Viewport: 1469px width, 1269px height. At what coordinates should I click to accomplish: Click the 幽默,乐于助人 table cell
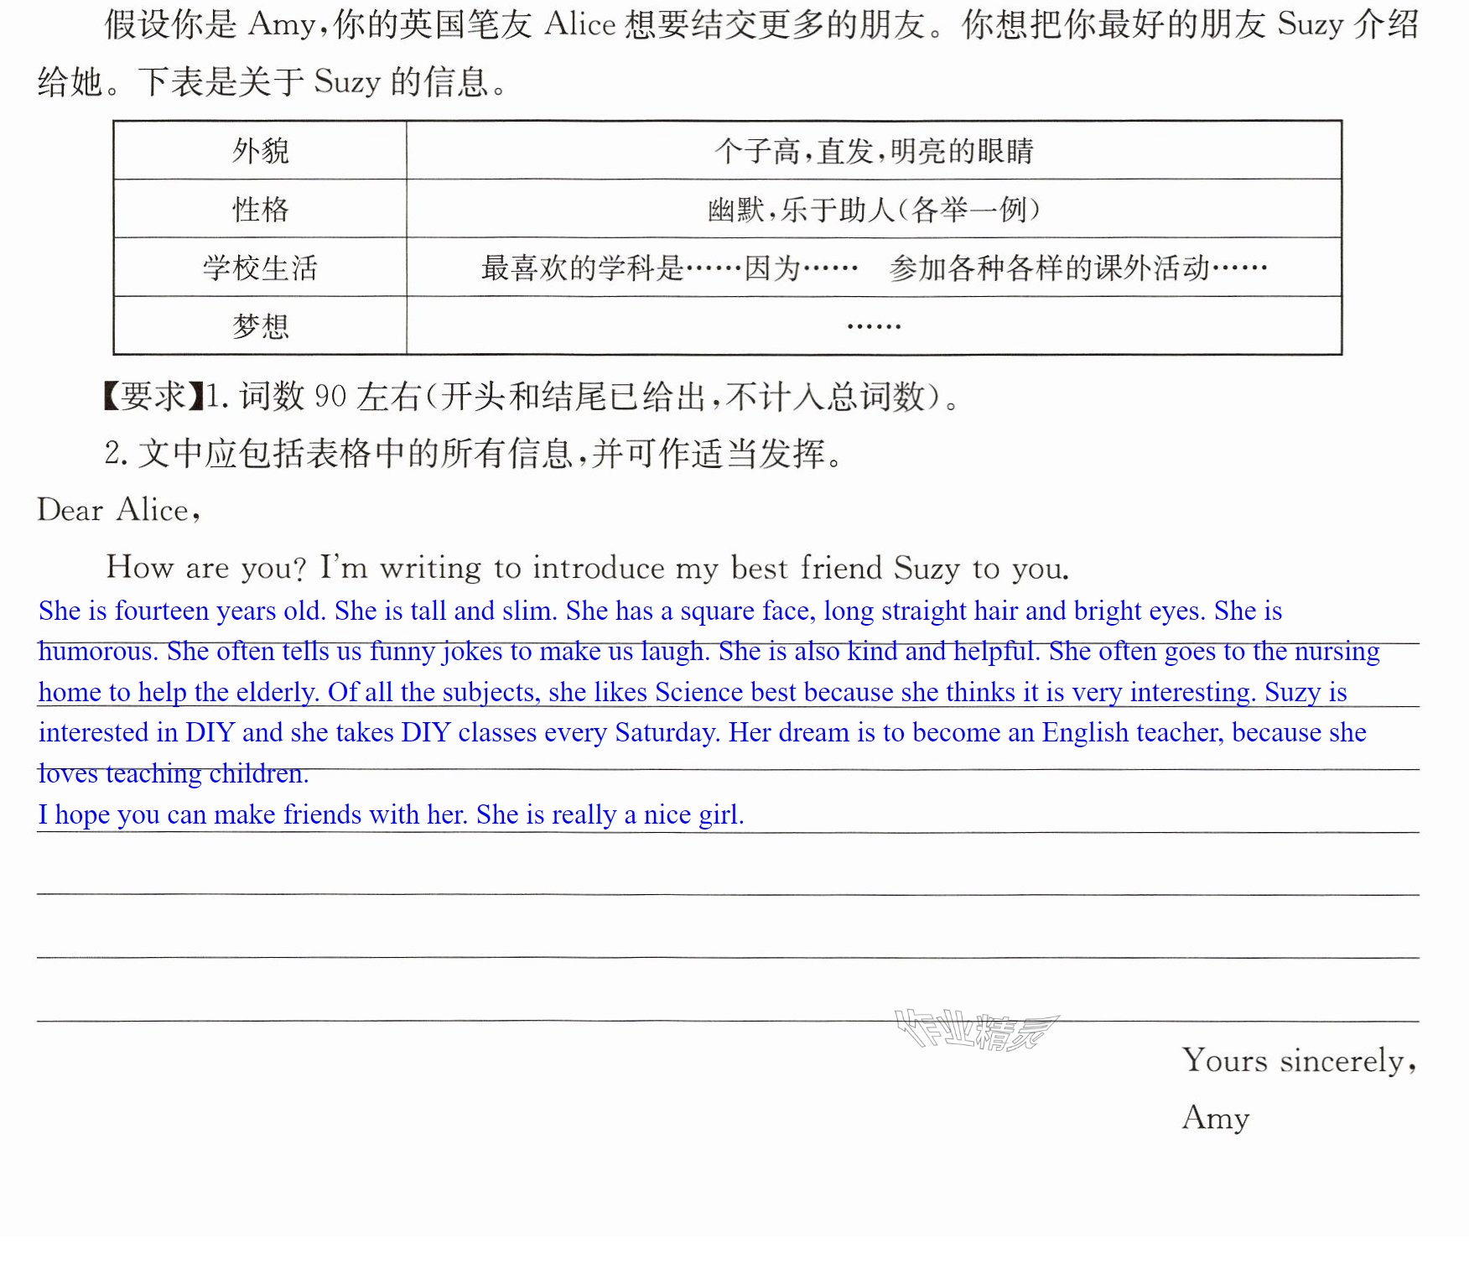(875, 209)
